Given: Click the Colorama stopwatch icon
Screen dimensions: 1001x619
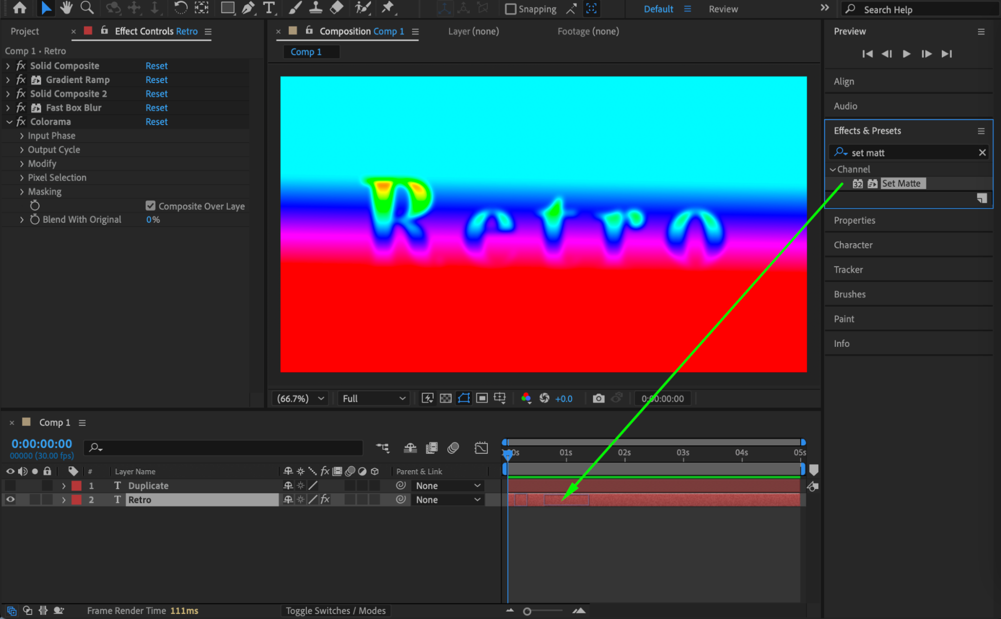Looking at the screenshot, I should 35,206.
